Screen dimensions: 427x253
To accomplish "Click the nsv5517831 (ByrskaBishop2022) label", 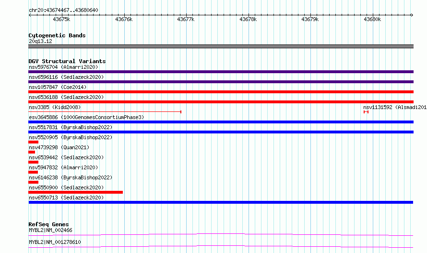I will (71, 127).
